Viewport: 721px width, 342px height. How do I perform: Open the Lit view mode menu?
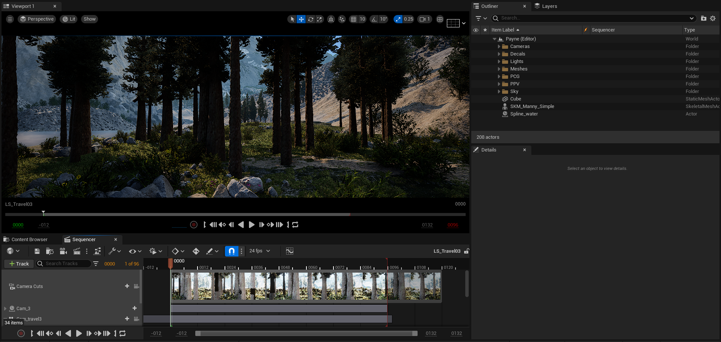pos(69,19)
